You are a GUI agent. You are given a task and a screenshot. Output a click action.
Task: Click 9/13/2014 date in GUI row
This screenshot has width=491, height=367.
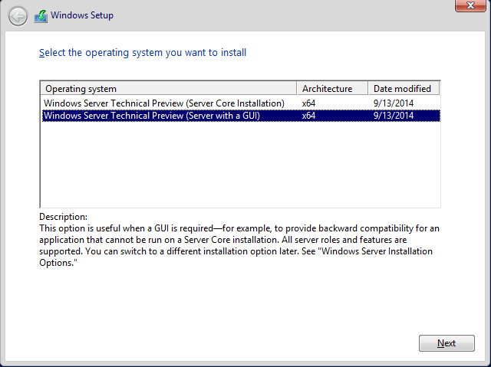[394, 116]
